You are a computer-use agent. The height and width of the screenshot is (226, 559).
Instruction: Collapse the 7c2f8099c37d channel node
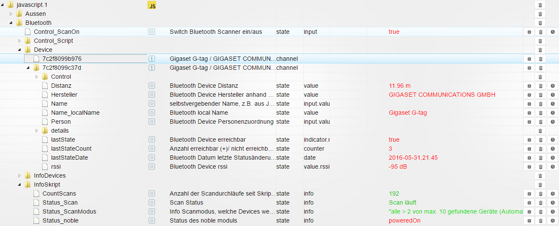28,68
